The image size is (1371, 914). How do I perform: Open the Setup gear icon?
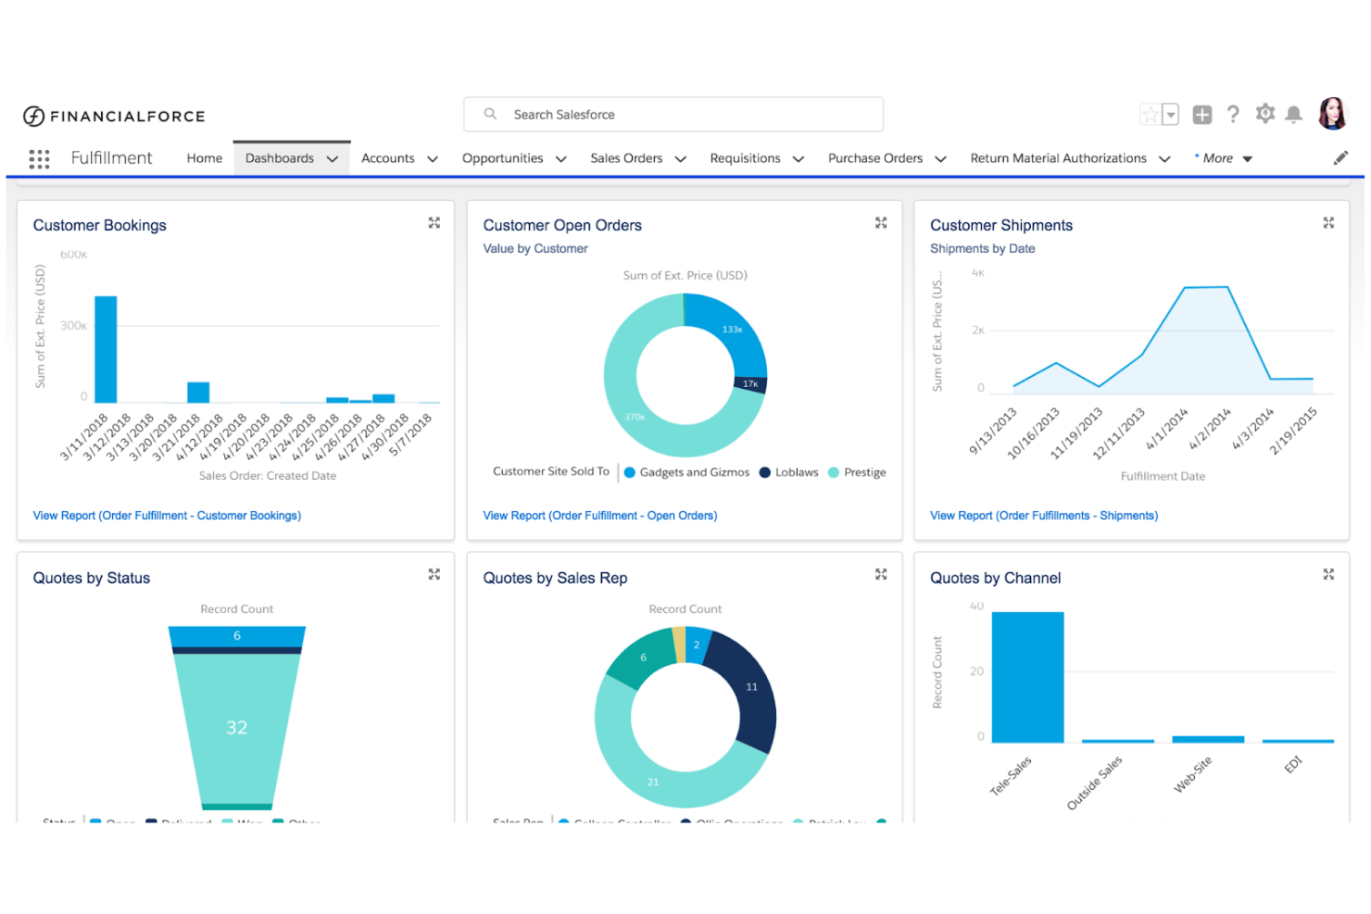(x=1264, y=114)
